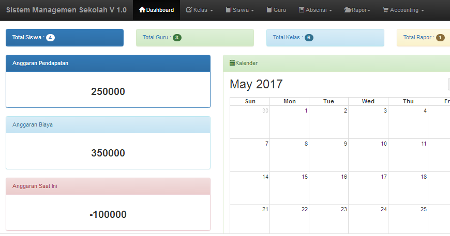450x236 pixels.
Task: Select calendar day 2
Action: 346,111
